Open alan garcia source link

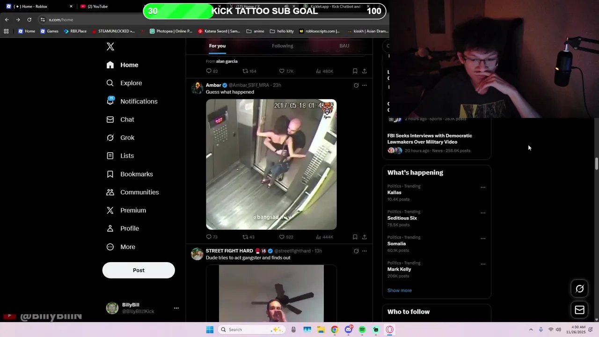point(227,61)
